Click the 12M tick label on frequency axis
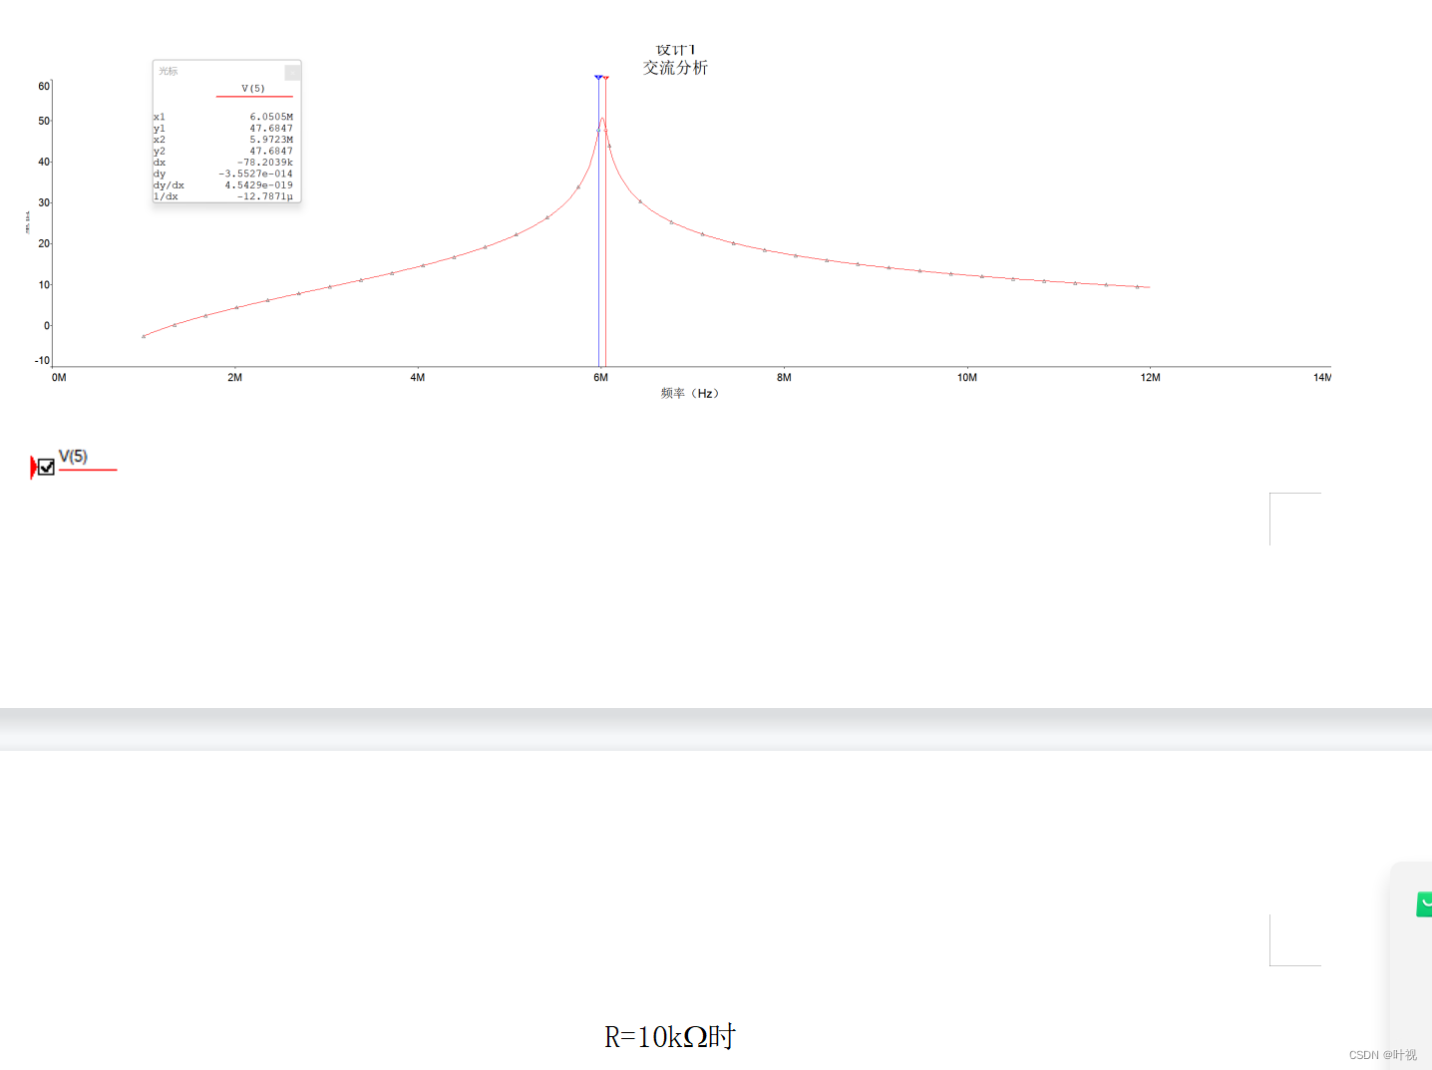The height and width of the screenshot is (1070, 1432). [1151, 378]
